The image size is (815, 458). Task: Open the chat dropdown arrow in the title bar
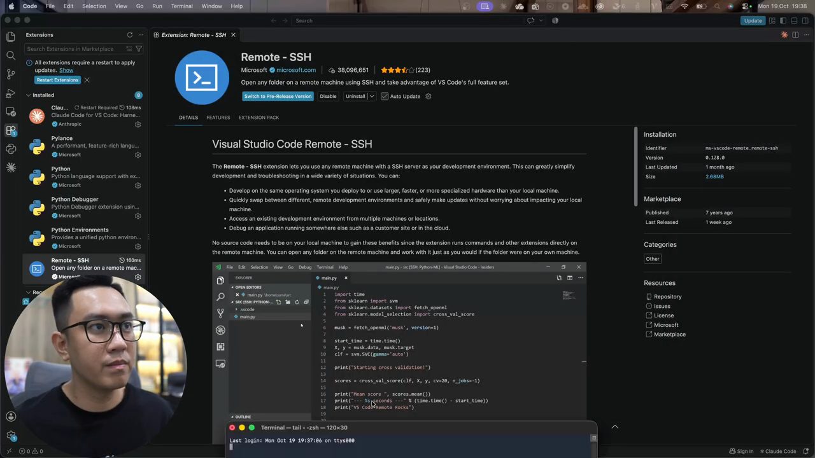(541, 20)
